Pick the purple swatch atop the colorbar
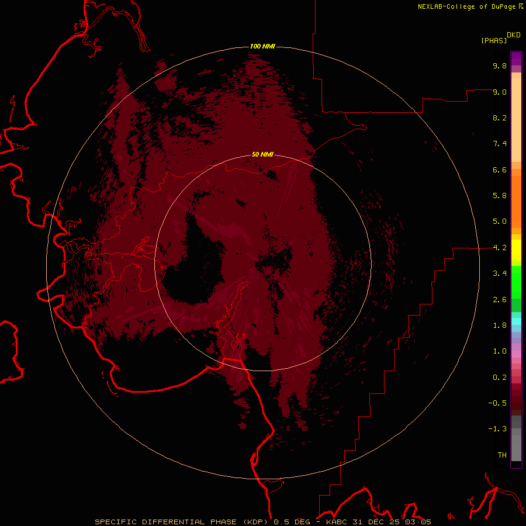 516,58
